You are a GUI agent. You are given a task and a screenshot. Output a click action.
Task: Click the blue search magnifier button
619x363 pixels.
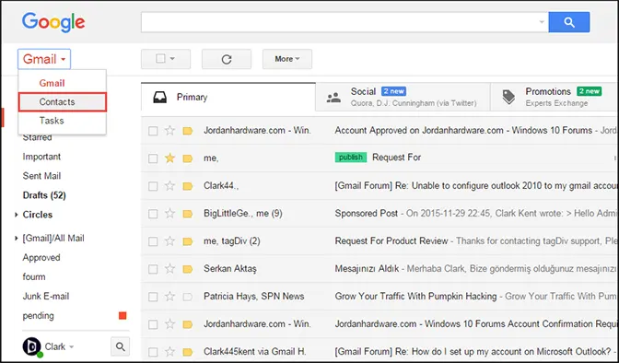pos(569,22)
